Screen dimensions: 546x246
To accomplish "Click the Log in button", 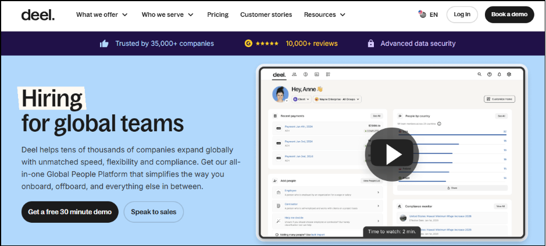I will click(462, 15).
